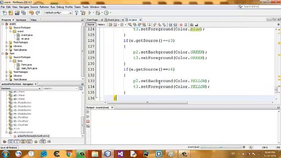281x158 pixels.
Task: Toggle Show Inherited Members in Navigator
Action: coord(4,141)
